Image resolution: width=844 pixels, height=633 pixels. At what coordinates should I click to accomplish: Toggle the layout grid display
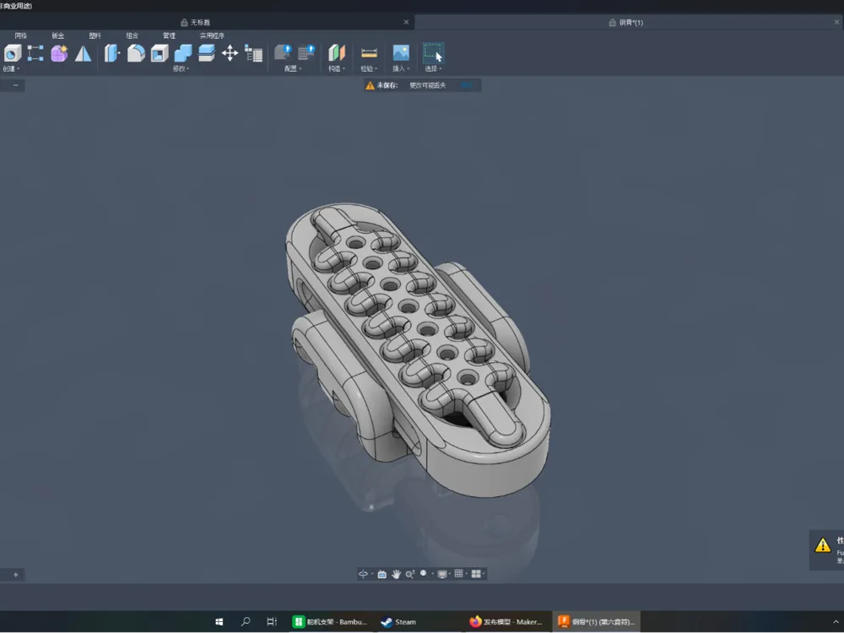tap(458, 573)
